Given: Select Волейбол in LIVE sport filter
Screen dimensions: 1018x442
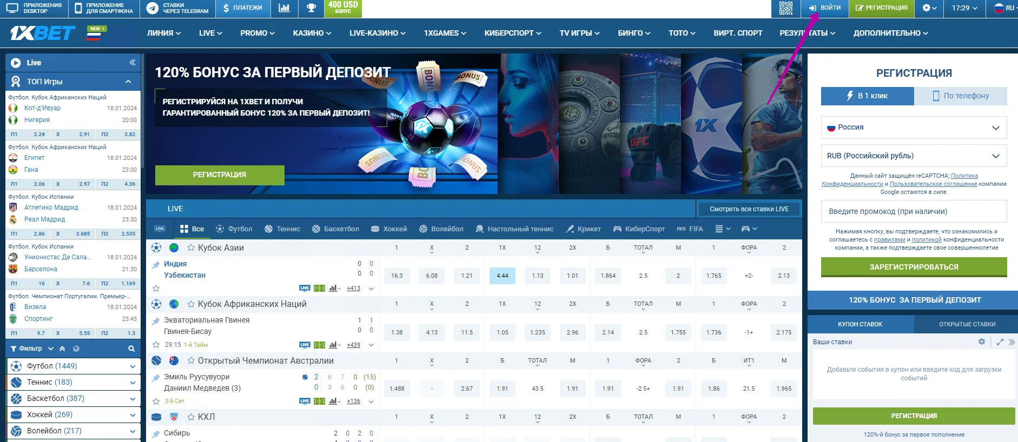Looking at the screenshot, I should 441,229.
